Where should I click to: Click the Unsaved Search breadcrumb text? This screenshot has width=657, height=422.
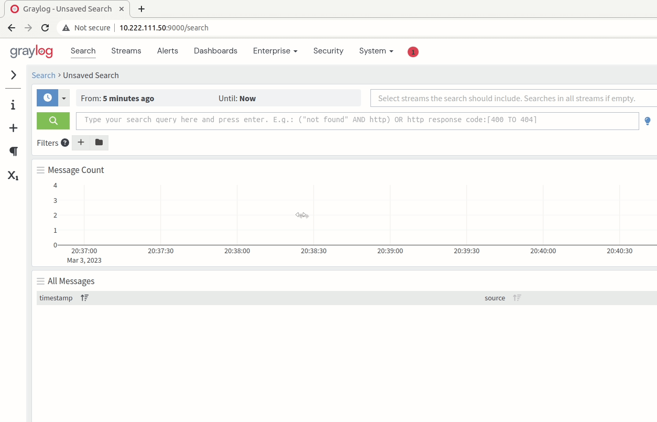91,75
